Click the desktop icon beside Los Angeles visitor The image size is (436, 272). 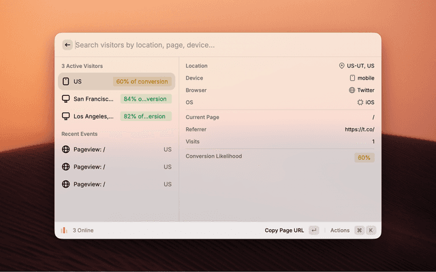point(66,116)
